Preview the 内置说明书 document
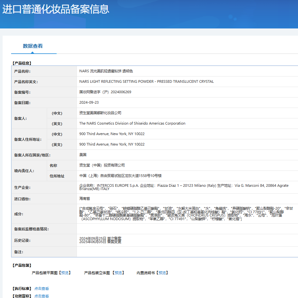The width and height of the screenshot is (298, 298). [163, 273]
